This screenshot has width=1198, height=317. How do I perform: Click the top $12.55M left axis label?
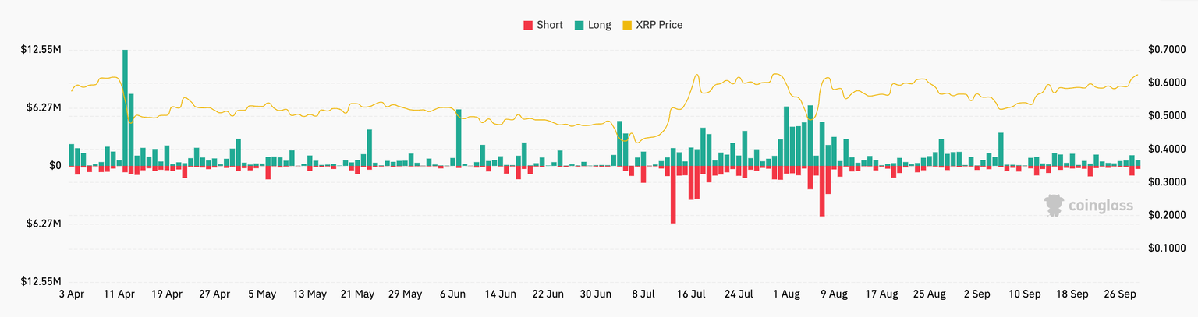pos(41,50)
